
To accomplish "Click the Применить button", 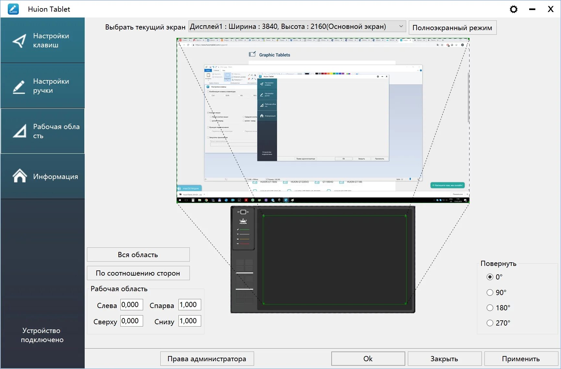I will point(521,359).
